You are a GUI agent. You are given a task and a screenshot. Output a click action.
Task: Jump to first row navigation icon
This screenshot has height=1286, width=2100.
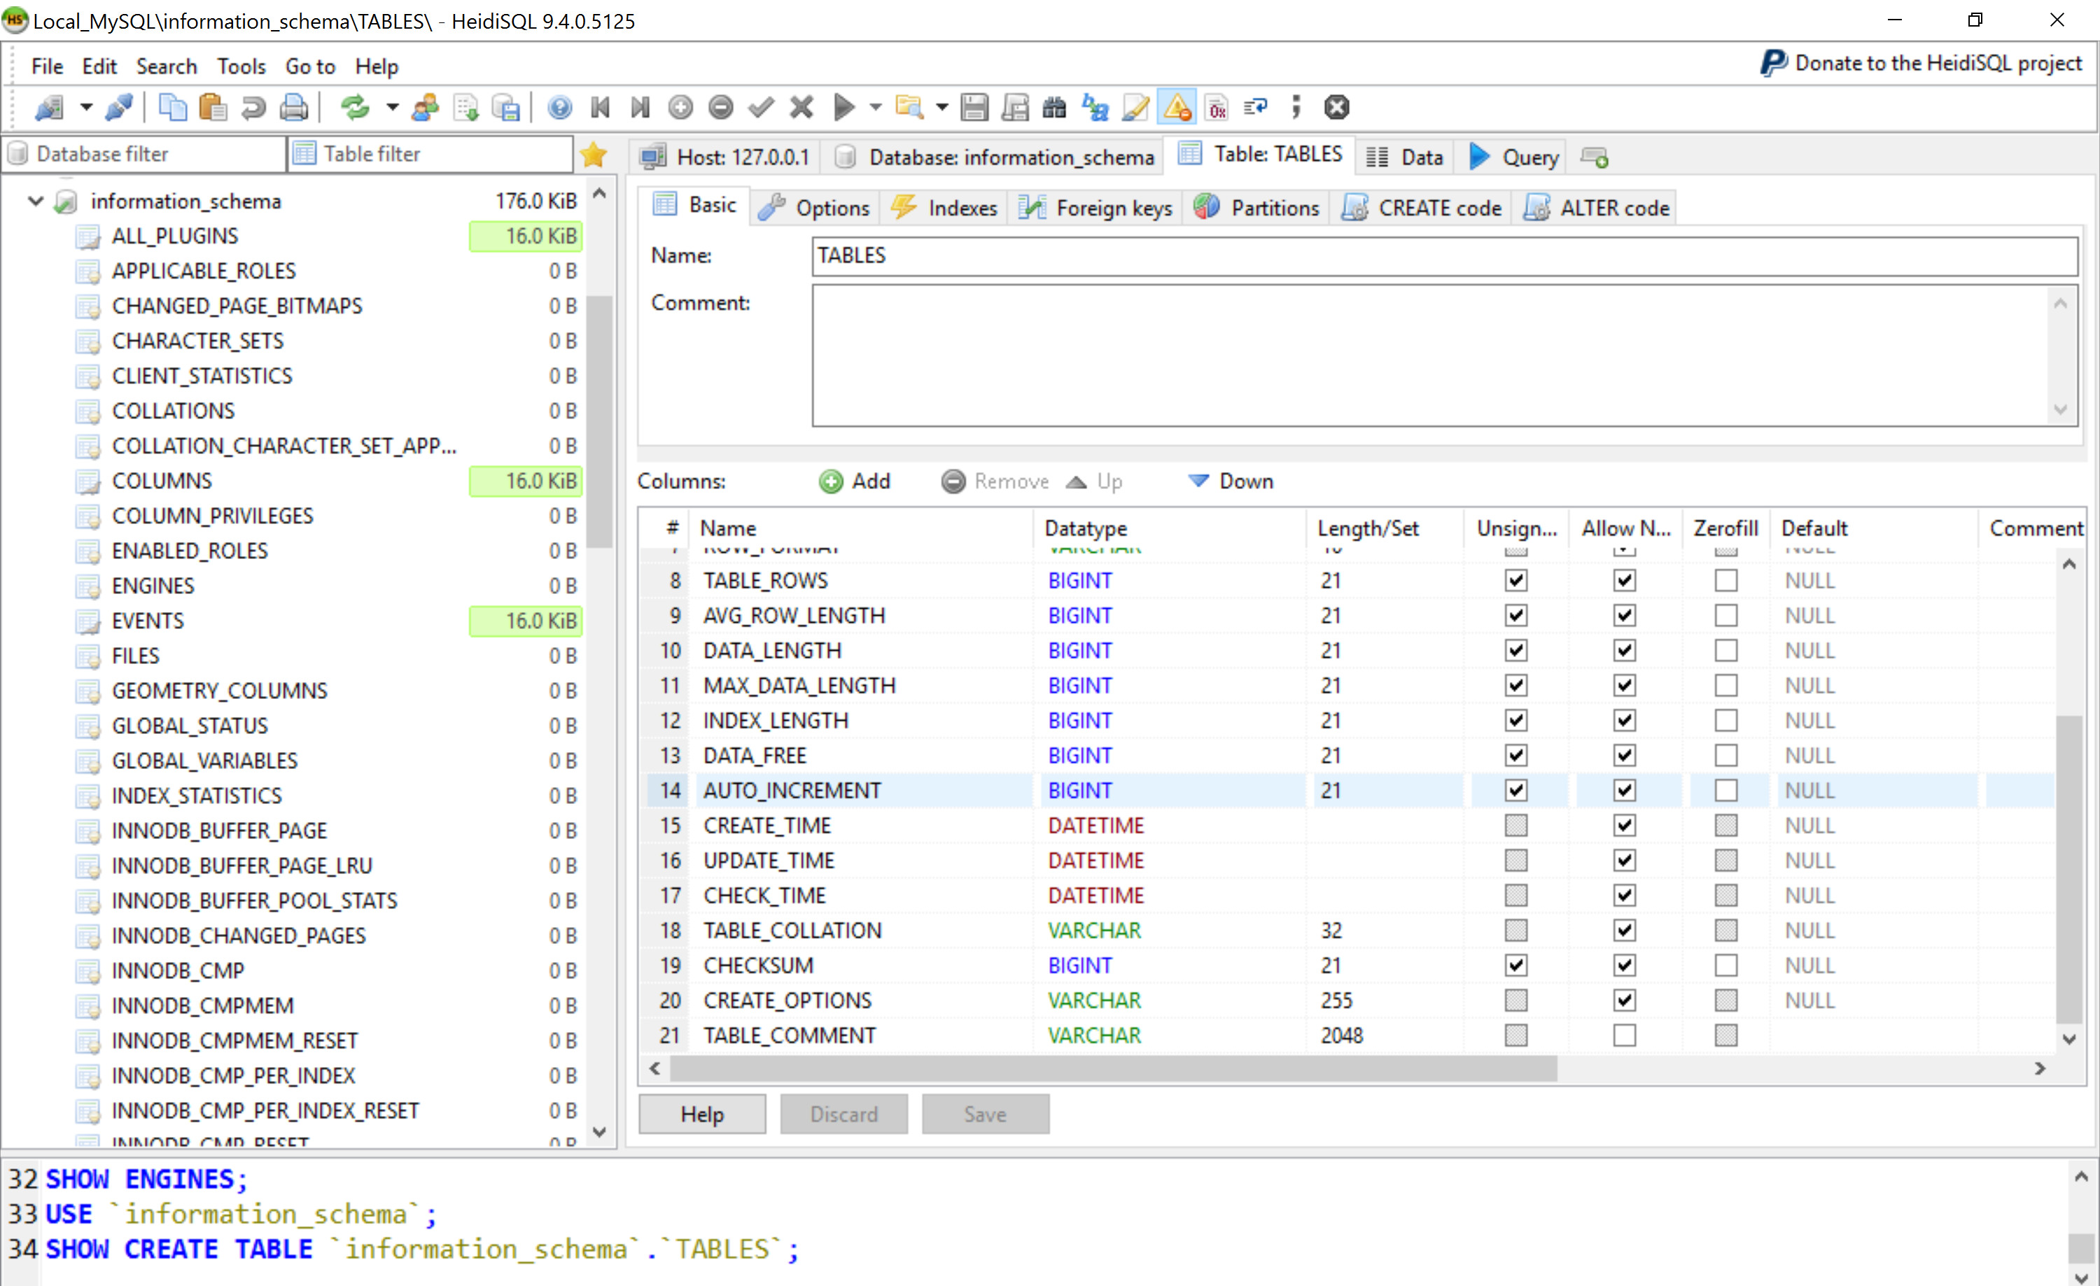[600, 107]
